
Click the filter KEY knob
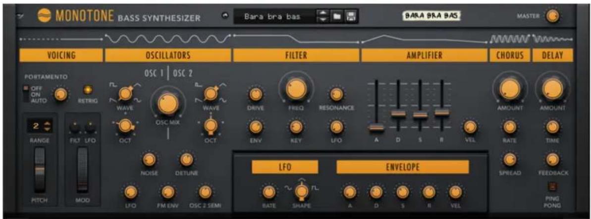click(x=296, y=127)
